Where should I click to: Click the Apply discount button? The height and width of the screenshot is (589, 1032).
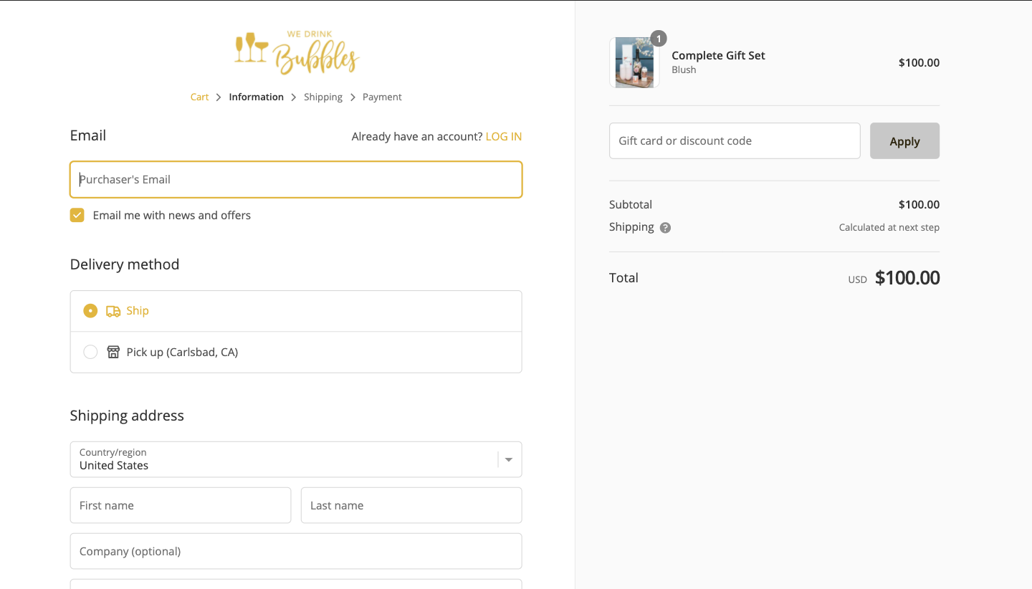coord(904,140)
